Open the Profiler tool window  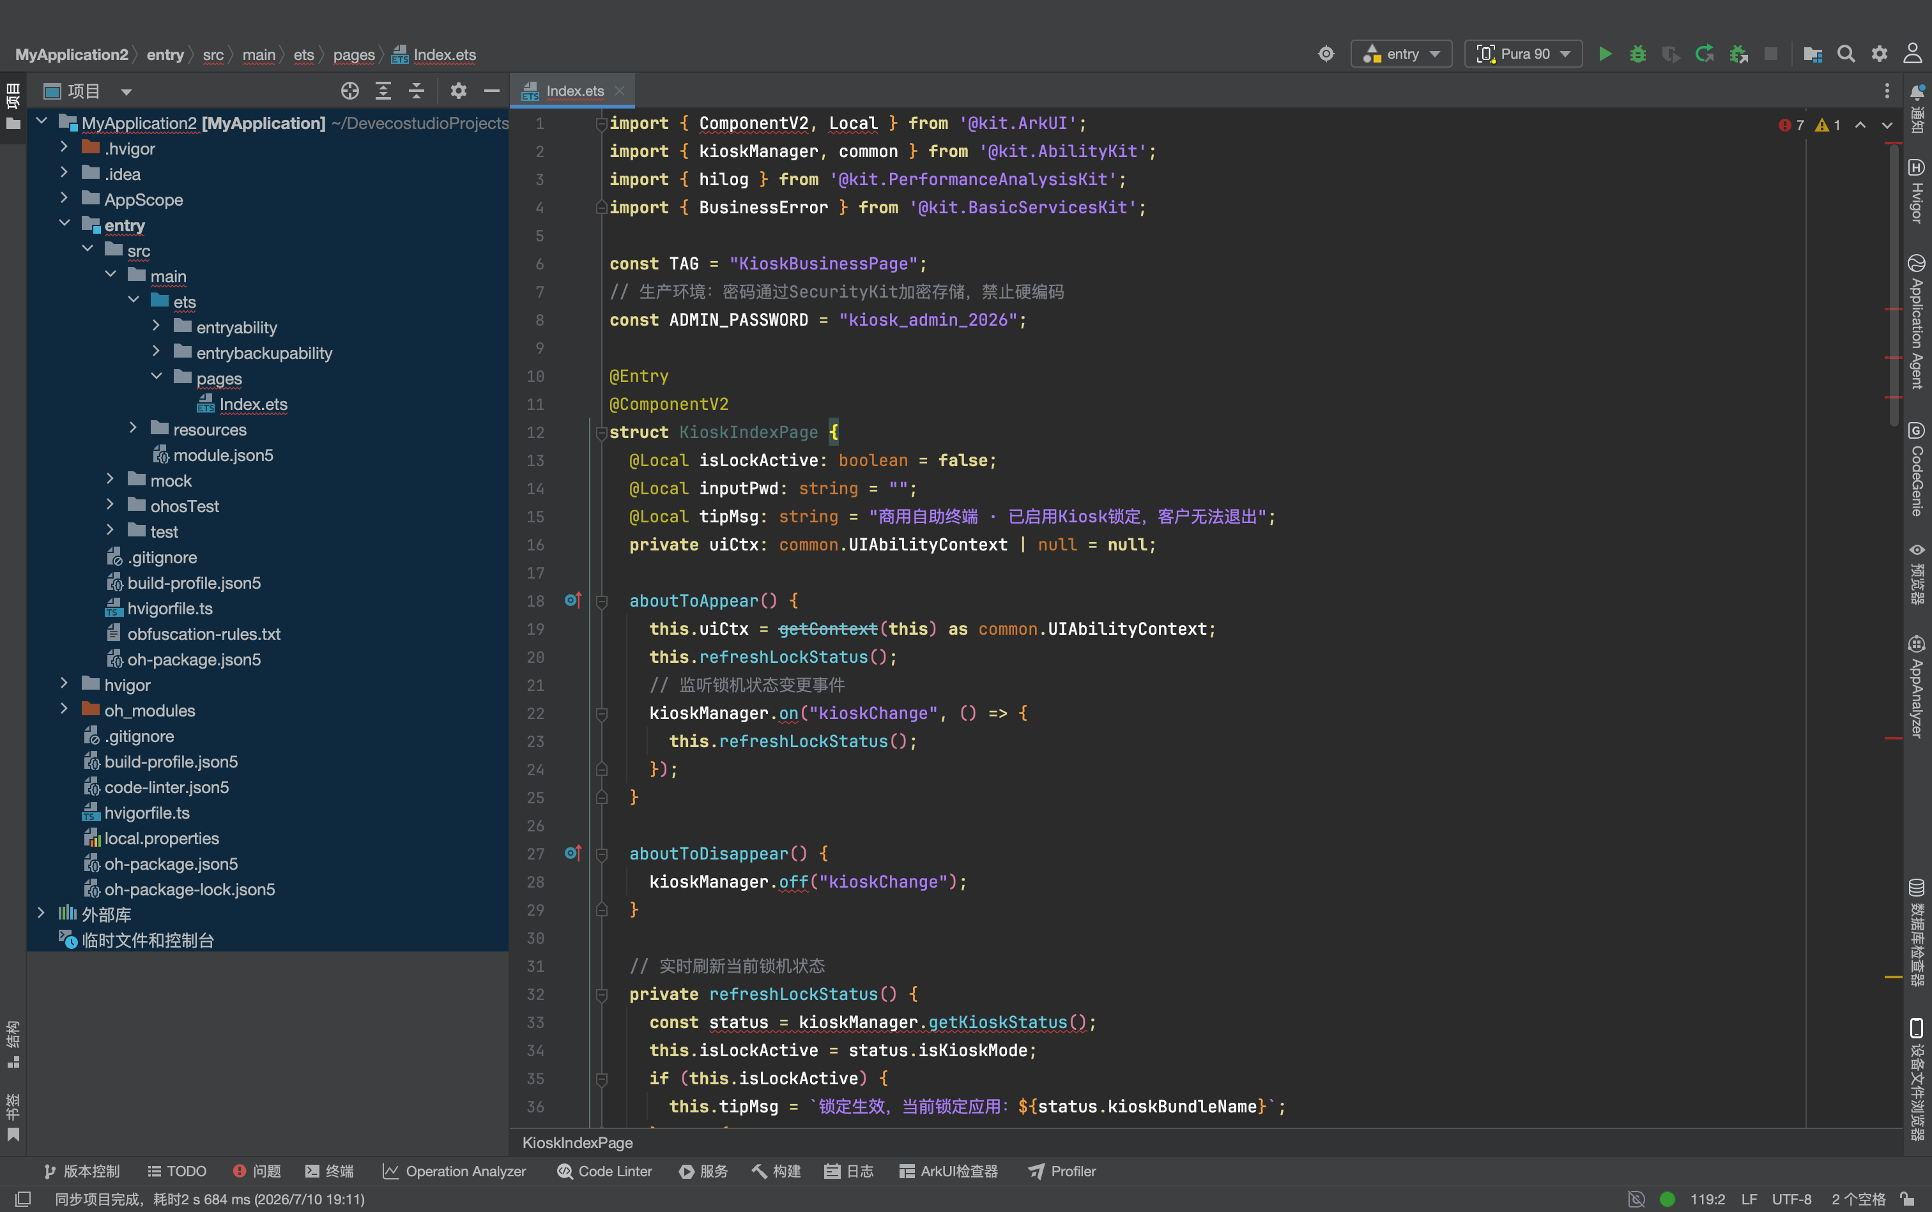click(x=1062, y=1171)
